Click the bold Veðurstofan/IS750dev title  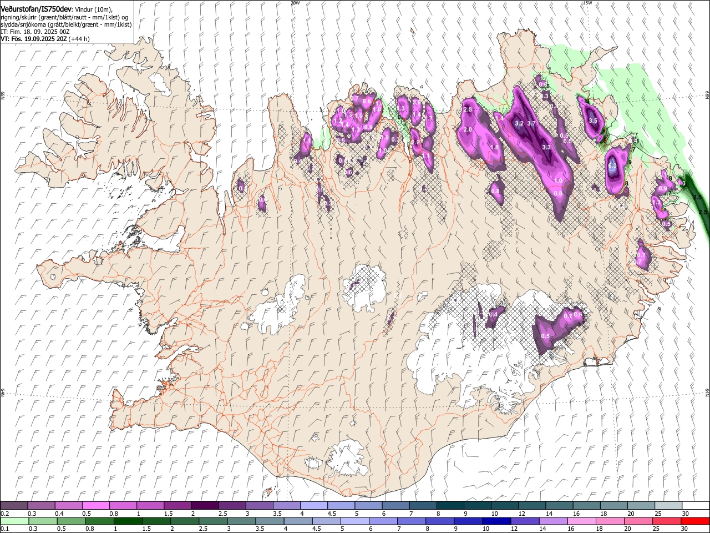click(x=36, y=9)
